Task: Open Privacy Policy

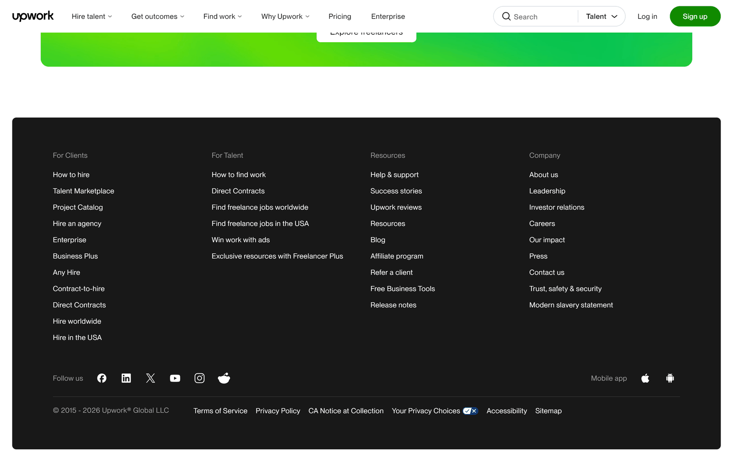Action: point(278,411)
